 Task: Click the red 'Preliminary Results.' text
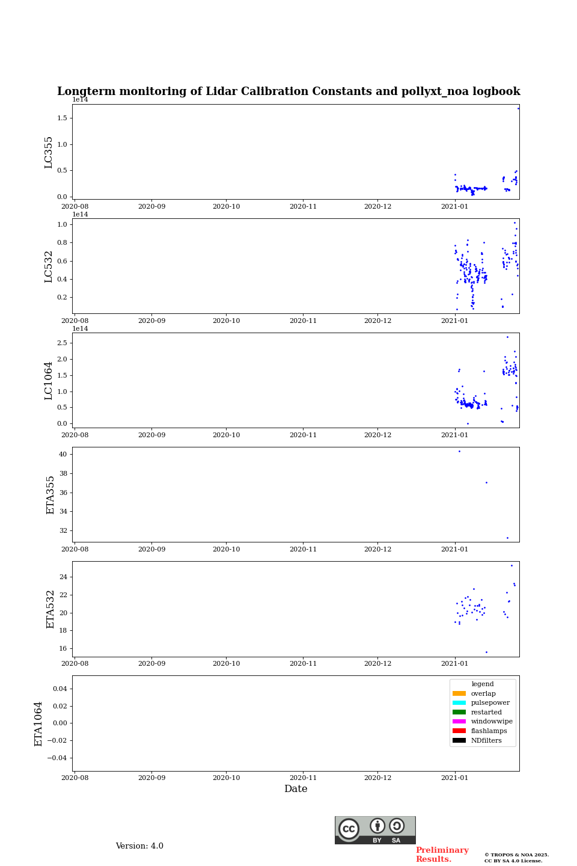pyautogui.click(x=442, y=855)
